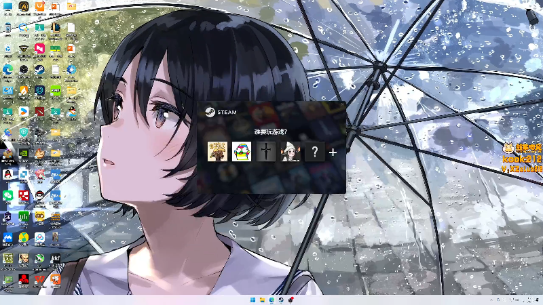This screenshot has height=305, width=543.
Task: Add a new Steam account with plus
Action: tap(333, 152)
